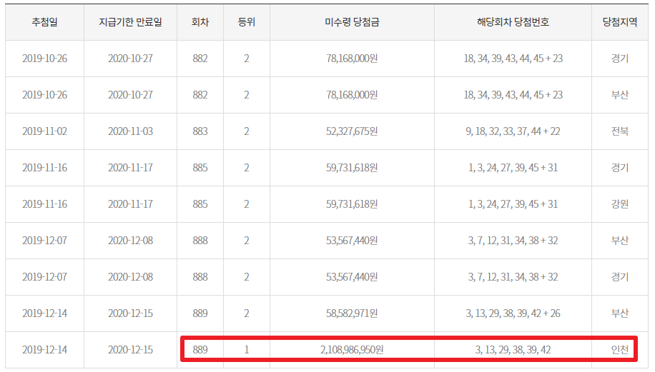Click rank 2 in the 전북 row
655x372 pixels.
click(x=247, y=131)
